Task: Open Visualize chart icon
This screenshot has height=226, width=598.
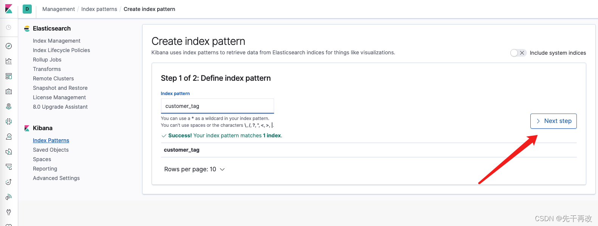Action: point(9,61)
